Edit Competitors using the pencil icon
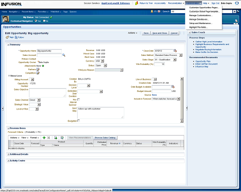The image size is (241, 192). (x=38, y=73)
